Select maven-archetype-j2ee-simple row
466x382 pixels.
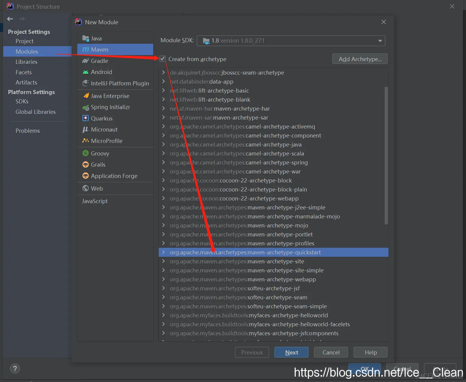pyautogui.click(x=273, y=207)
